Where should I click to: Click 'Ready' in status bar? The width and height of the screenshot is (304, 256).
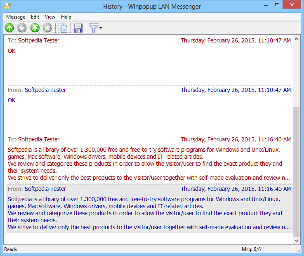tap(11, 249)
